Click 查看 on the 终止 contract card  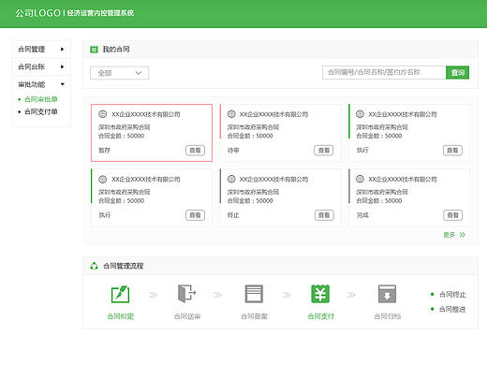pyautogui.click(x=324, y=215)
